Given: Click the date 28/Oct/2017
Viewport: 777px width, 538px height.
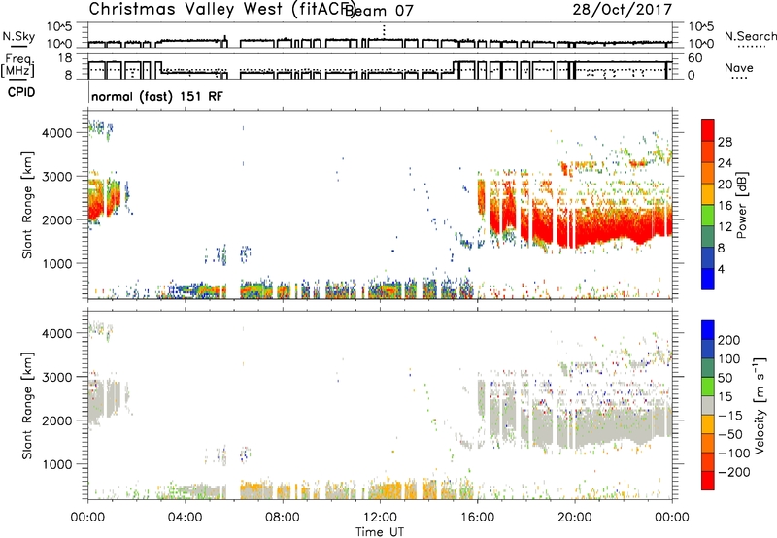Looking at the screenshot, I should pyautogui.click(x=622, y=10).
